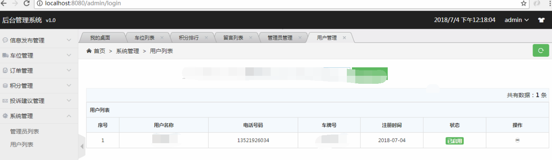Close the 用户管理 tab
Viewport: 552px width, 160px height.
point(344,37)
